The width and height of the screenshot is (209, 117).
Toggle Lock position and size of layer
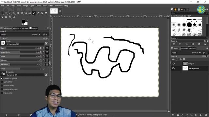(x=181, y=59)
